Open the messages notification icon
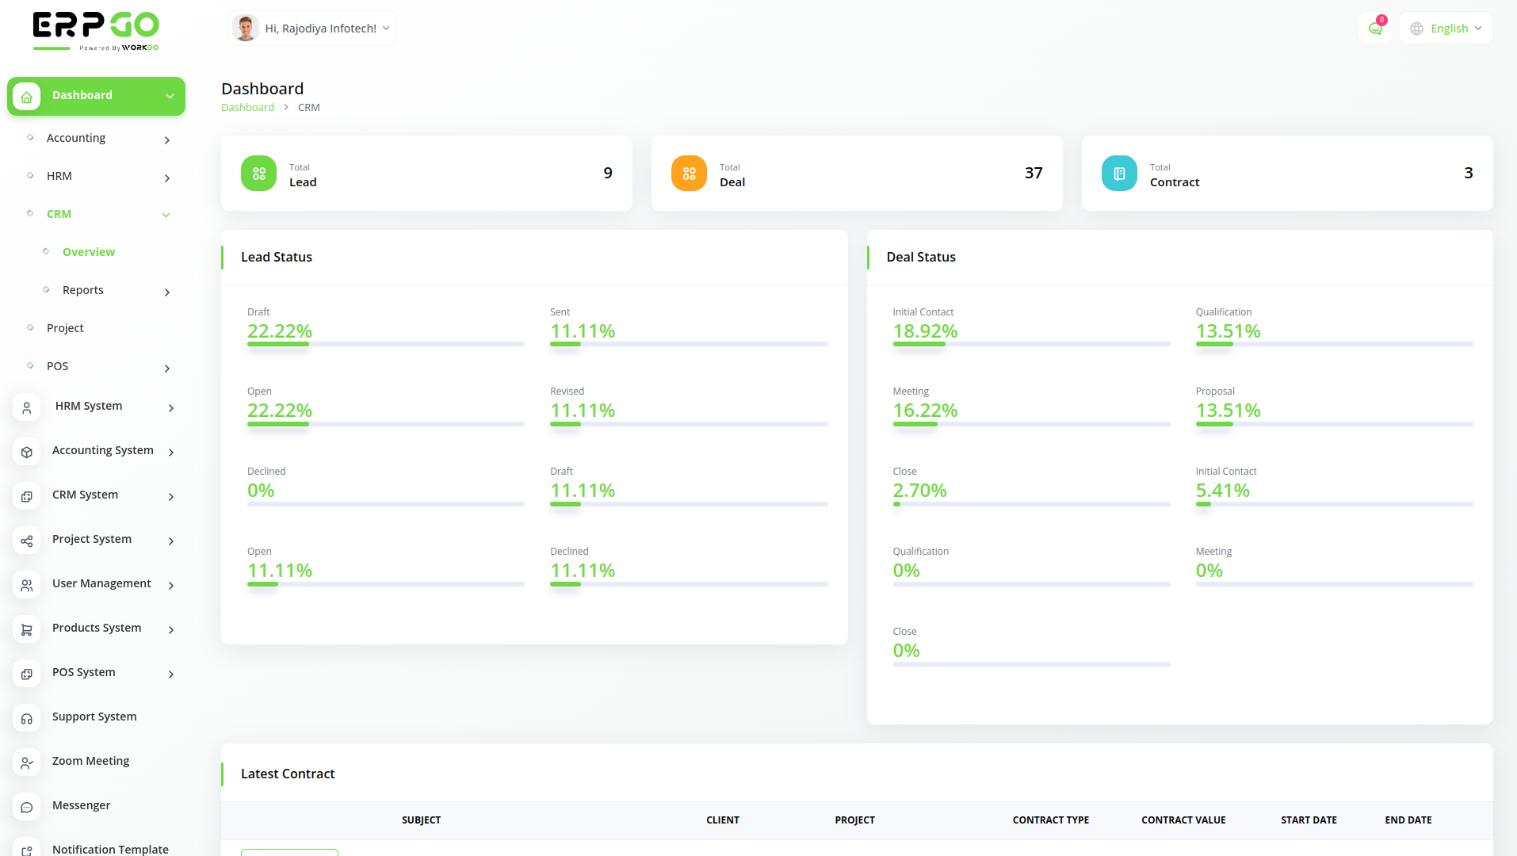The height and width of the screenshot is (856, 1517). click(x=1375, y=29)
